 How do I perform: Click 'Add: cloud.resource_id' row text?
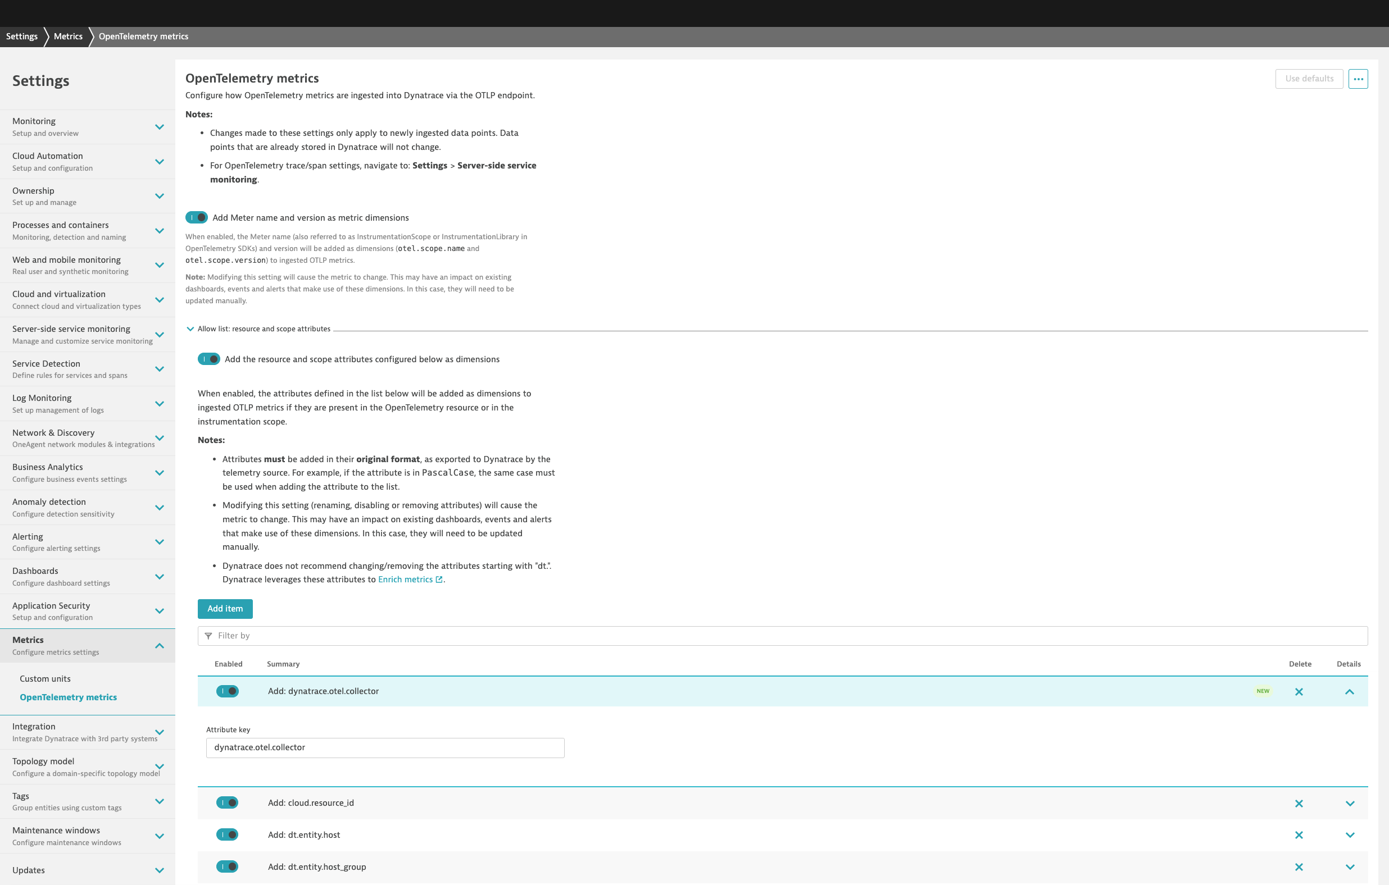pyautogui.click(x=311, y=803)
